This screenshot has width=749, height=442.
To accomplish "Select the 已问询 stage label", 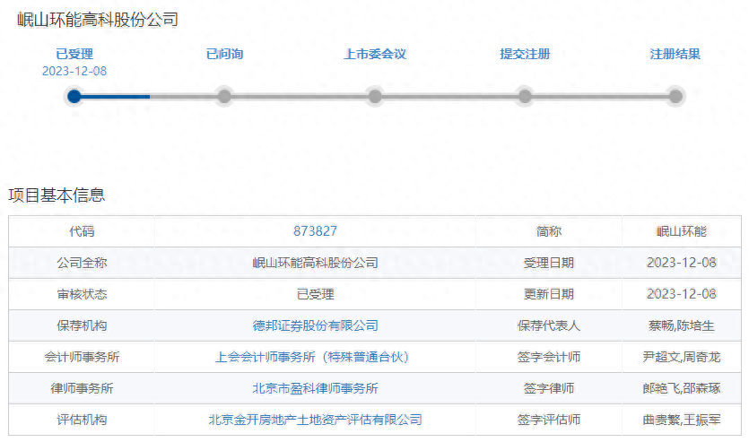I will tap(224, 54).
